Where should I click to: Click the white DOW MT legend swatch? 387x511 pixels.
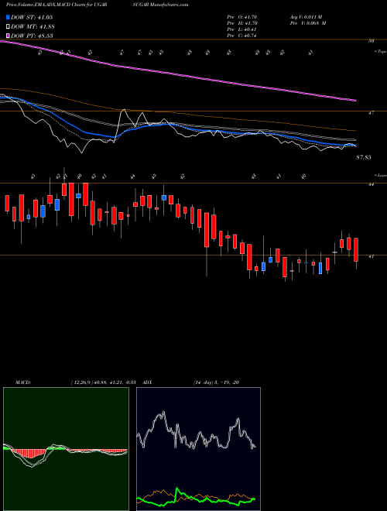pyautogui.click(x=8, y=26)
